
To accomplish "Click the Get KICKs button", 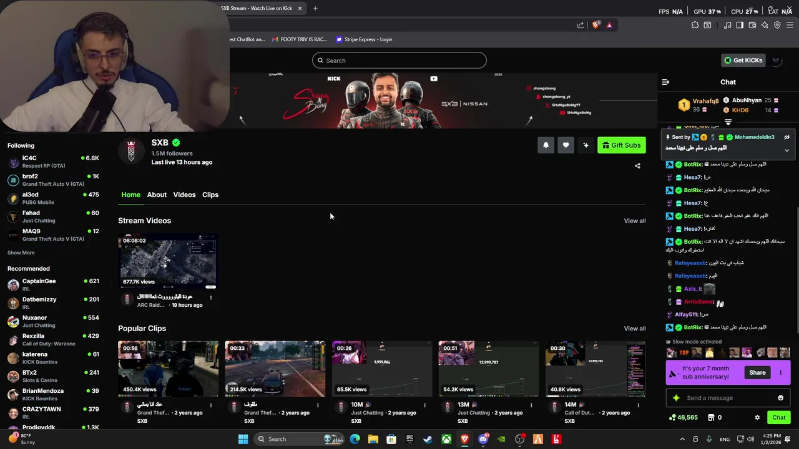I will pyautogui.click(x=743, y=60).
